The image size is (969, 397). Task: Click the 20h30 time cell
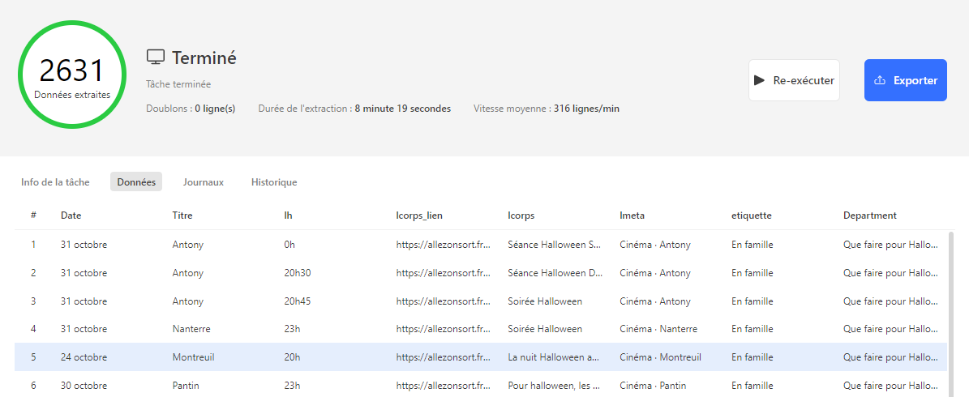coord(298,273)
